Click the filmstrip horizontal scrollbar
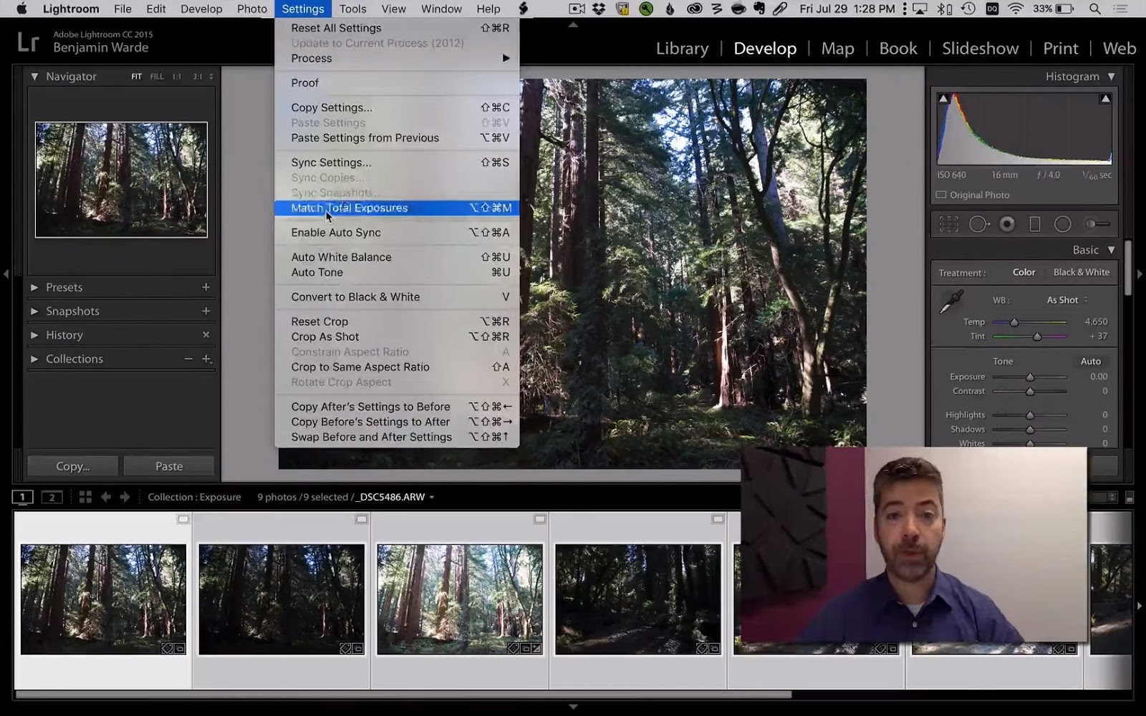1146x716 pixels. [x=403, y=694]
